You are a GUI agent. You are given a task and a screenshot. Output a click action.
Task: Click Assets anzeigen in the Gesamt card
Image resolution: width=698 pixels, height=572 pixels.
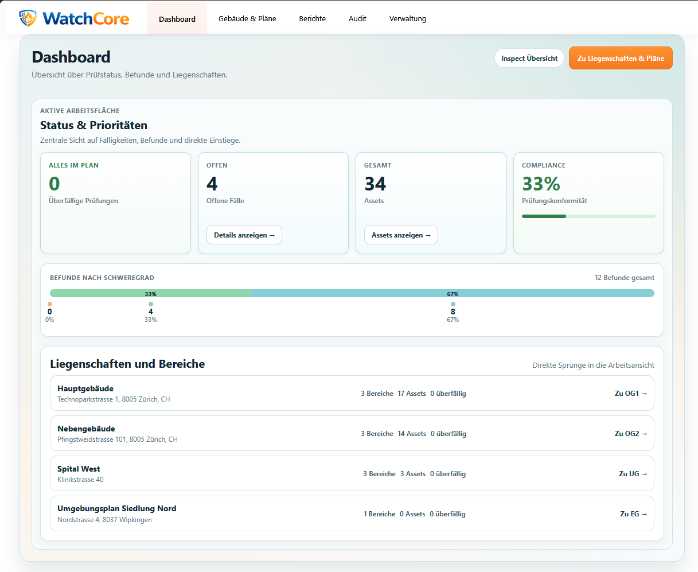click(401, 235)
